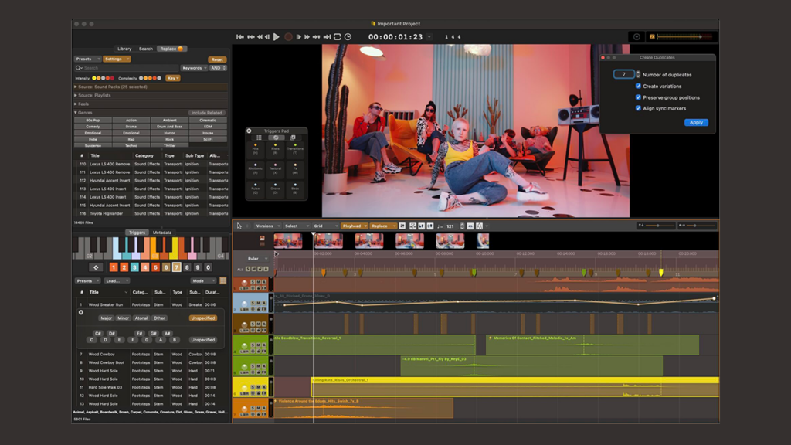Toggle Include Related in Genres
This screenshot has height=445, width=791.
click(x=206, y=113)
